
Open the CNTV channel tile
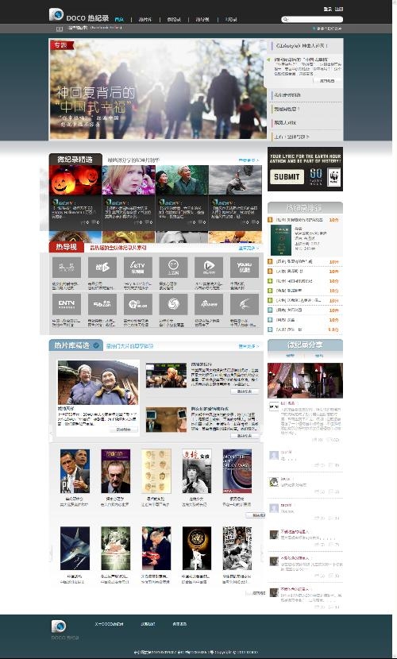67,304
